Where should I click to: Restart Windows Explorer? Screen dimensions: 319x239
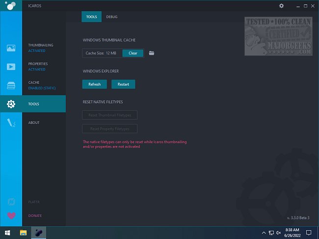pos(123,84)
